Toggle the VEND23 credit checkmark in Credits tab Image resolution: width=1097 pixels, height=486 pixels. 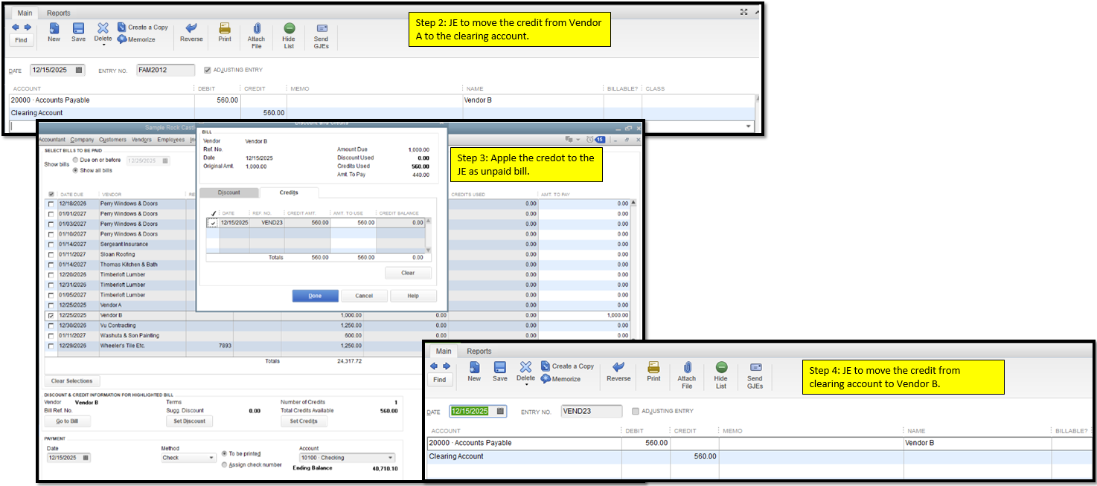pos(212,223)
